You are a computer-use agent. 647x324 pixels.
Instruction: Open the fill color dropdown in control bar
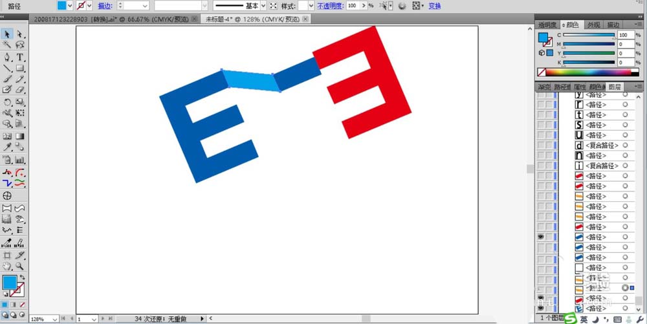click(70, 6)
